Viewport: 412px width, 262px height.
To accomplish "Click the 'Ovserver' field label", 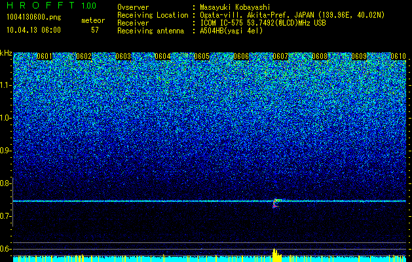I will tap(133, 7).
